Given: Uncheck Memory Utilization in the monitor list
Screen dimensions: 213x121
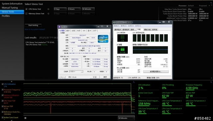Looking at the screenshot, I should tap(3, 95).
